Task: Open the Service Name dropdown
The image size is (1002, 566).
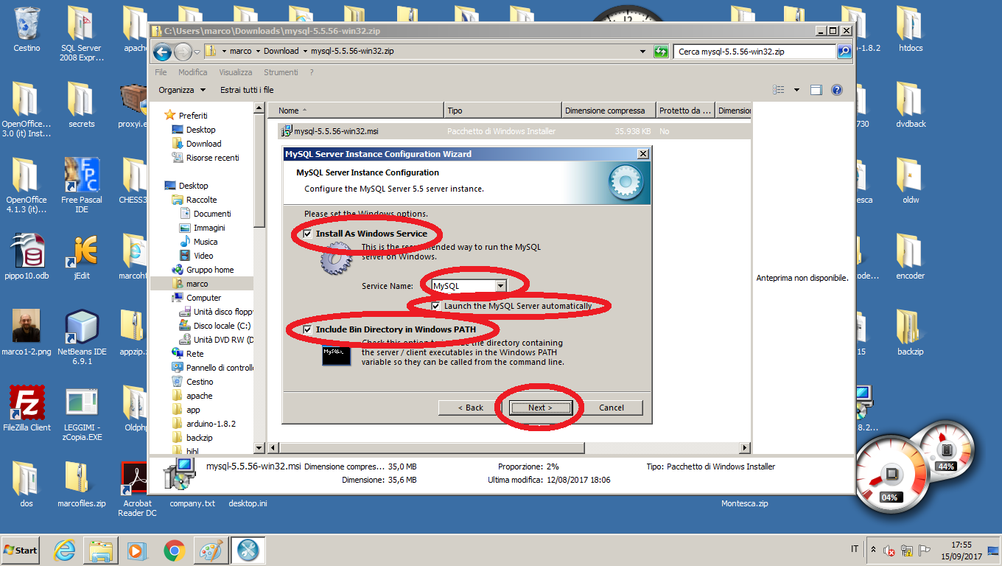Action: click(500, 286)
